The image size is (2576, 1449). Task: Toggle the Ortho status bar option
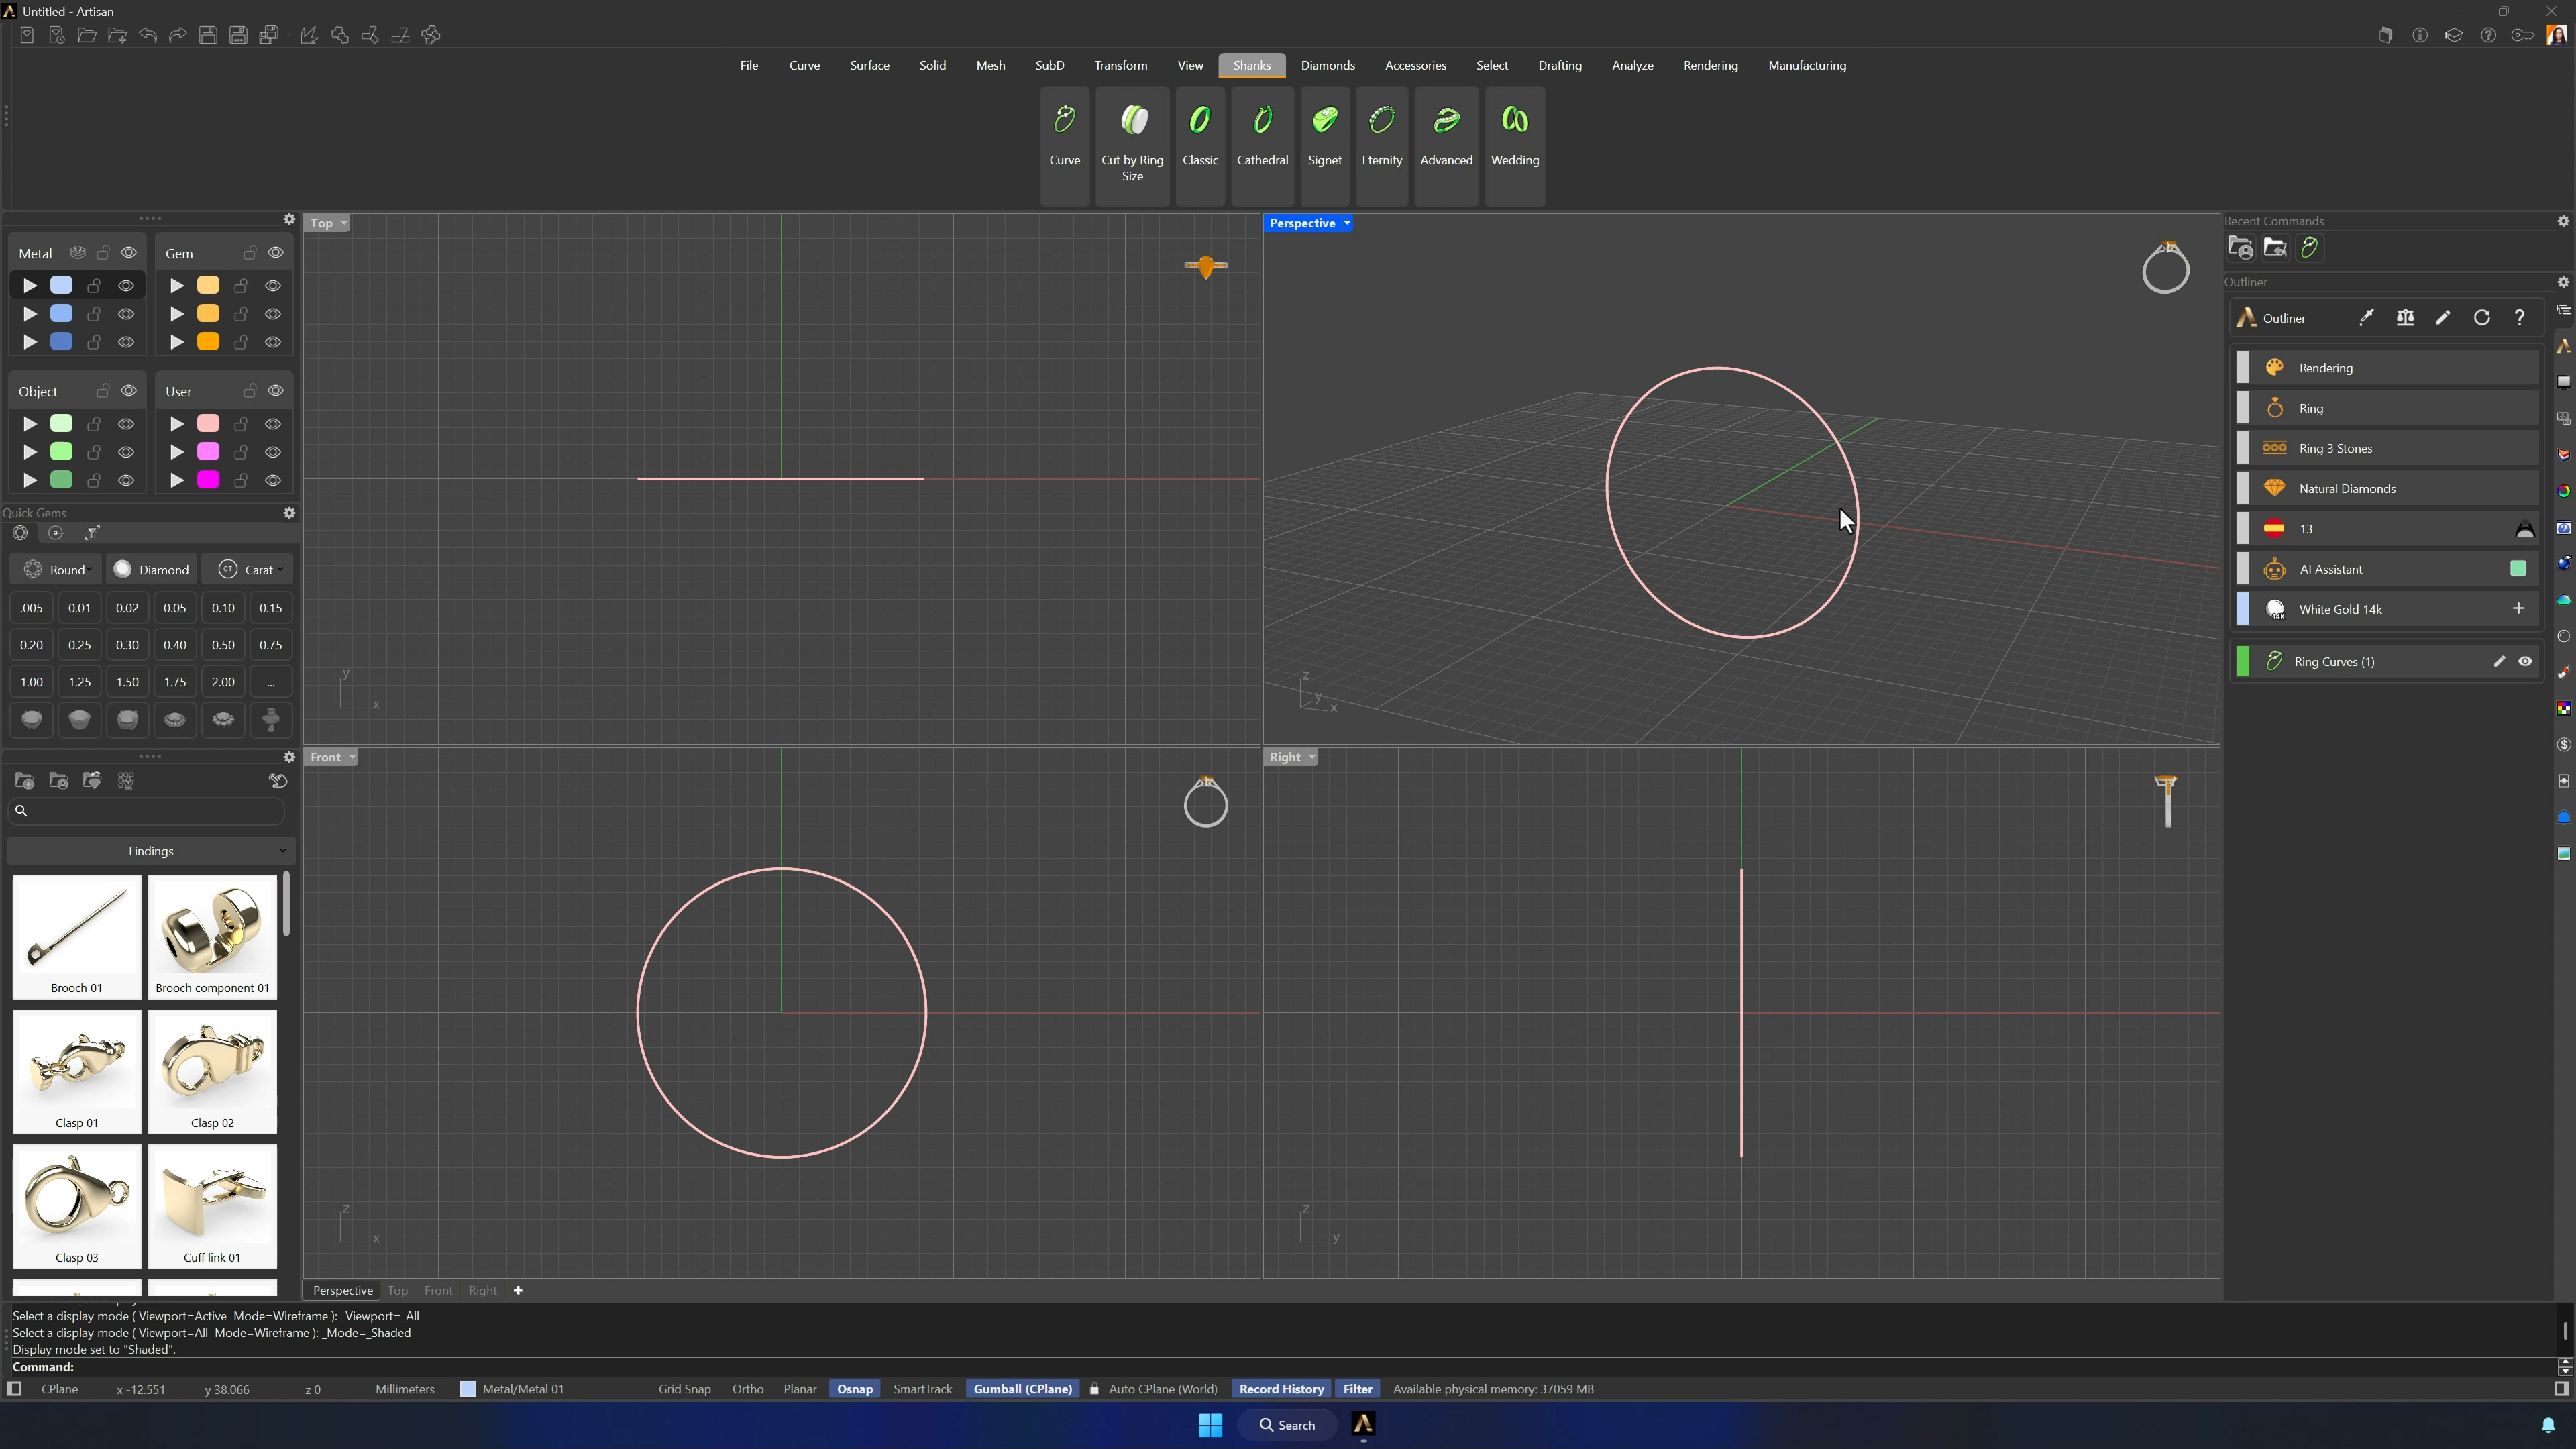(x=747, y=1389)
